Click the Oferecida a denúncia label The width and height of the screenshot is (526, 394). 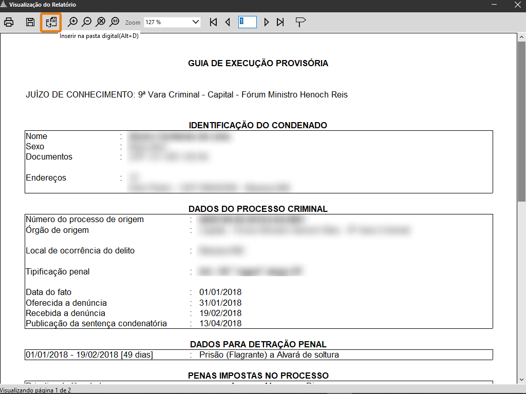66,303
